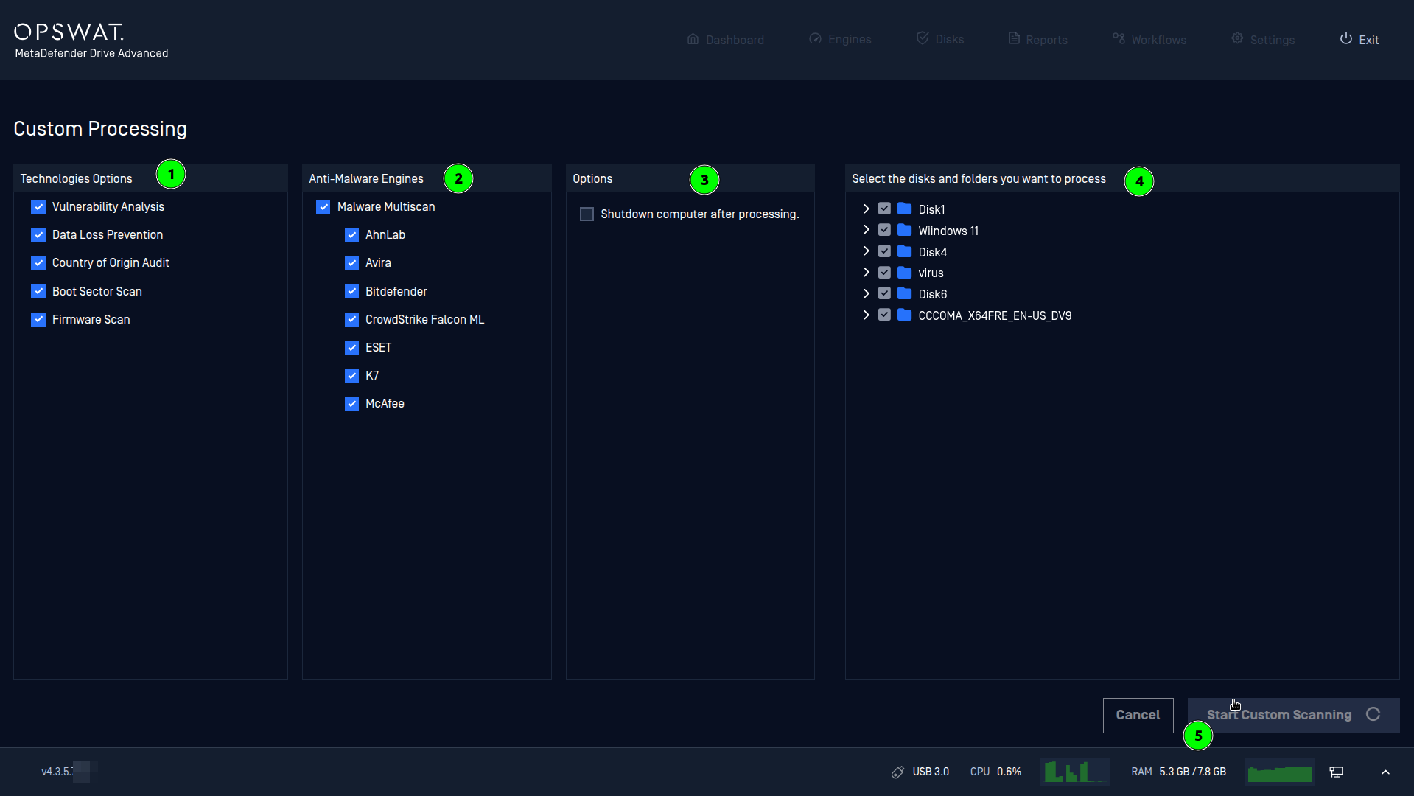Click the CCCOMA_X64FRE_EN-US_DV9 folder icon
The height and width of the screenshot is (796, 1414).
904,315
